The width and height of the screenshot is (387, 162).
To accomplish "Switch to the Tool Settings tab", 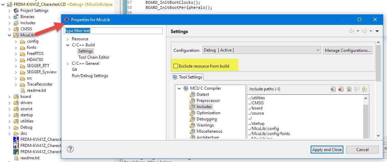I will point(188,77).
